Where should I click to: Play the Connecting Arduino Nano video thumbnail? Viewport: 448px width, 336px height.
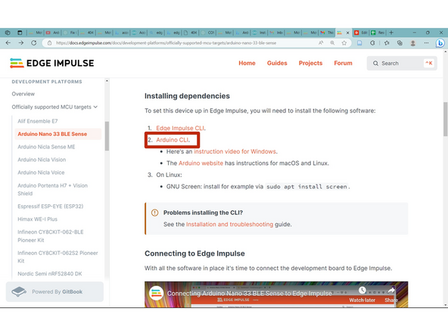click(x=276, y=294)
